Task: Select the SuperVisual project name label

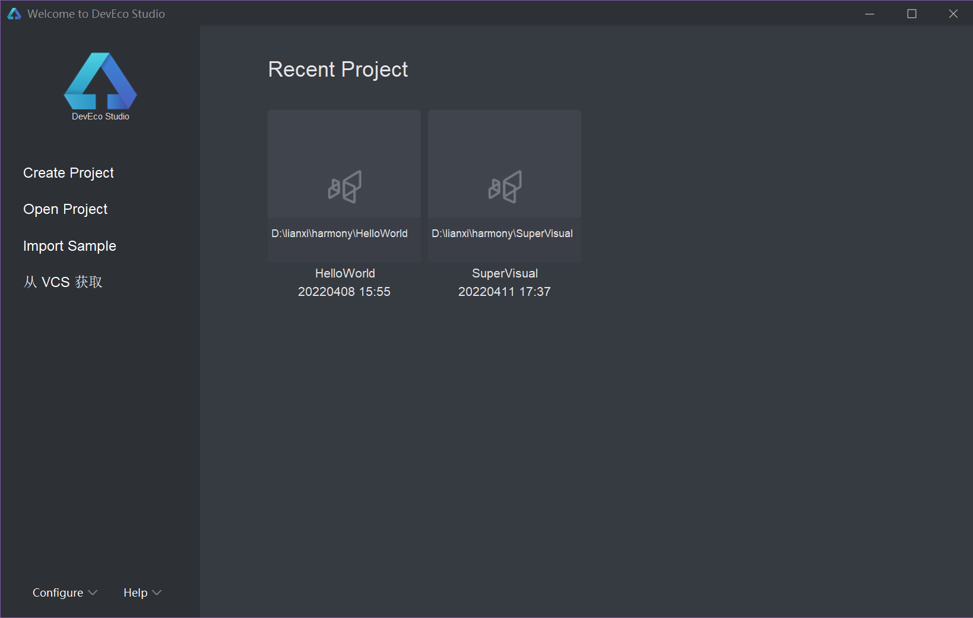Action: pos(505,273)
